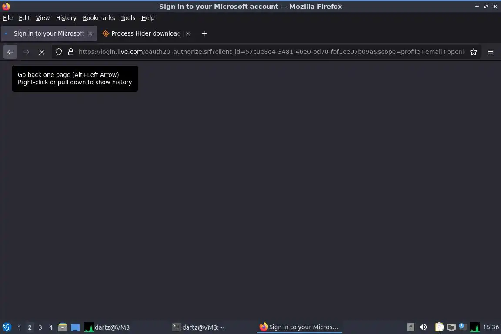Open the Bookmarks menu
501x334 pixels.
[x=99, y=18]
